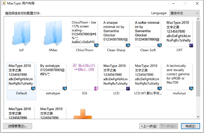Image resolution: width=204 pixels, height=133 pixels.
Task: Close the MacType wizard window
Action: pos(197,3)
